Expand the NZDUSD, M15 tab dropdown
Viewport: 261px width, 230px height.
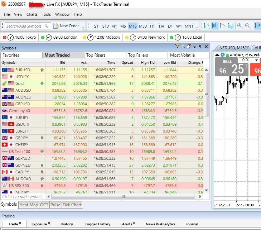pos(247,47)
